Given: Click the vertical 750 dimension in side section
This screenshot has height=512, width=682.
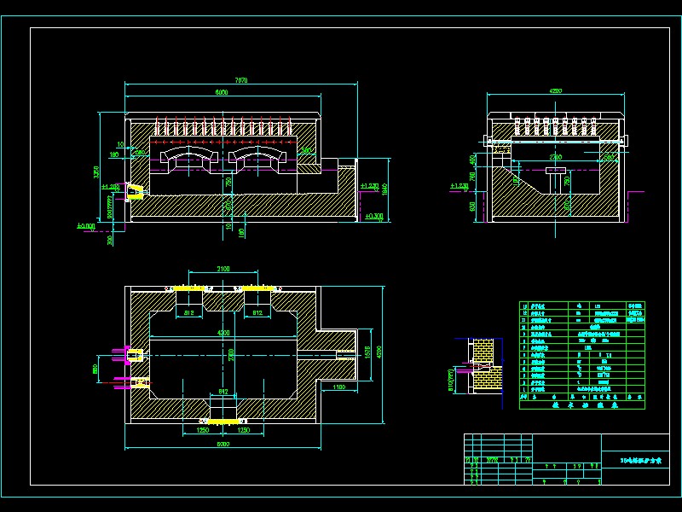Looking at the screenshot, I should pos(567,181).
